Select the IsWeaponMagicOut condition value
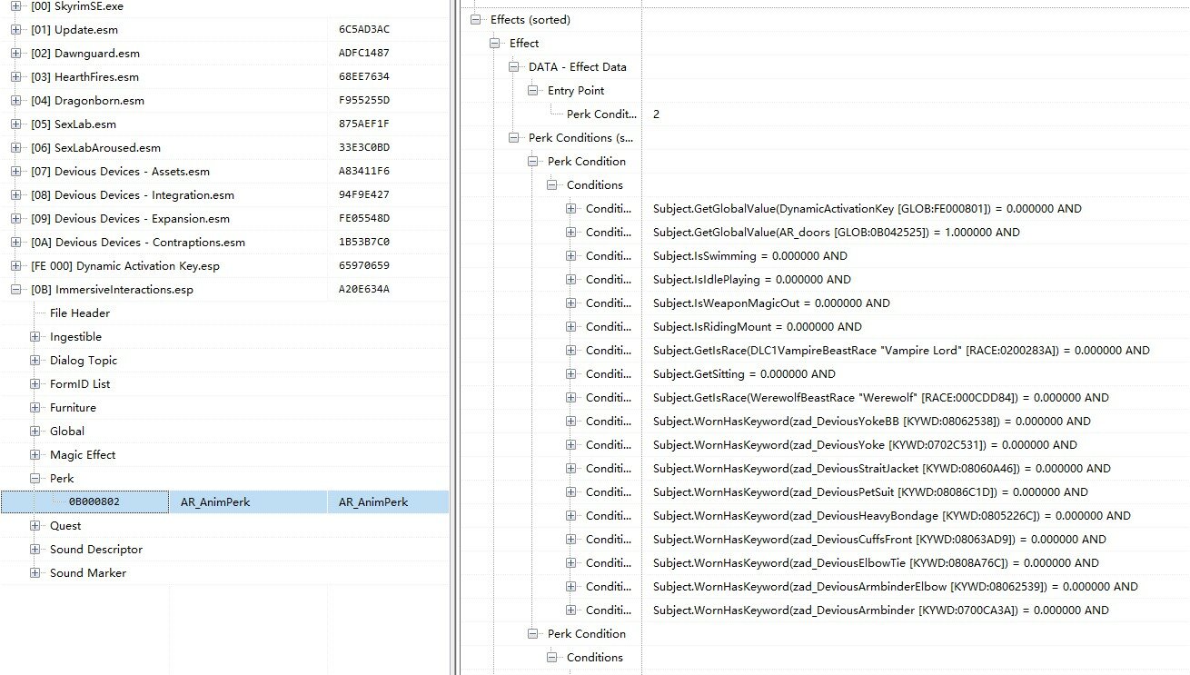Image resolution: width=1190 pixels, height=675 pixels. point(771,303)
